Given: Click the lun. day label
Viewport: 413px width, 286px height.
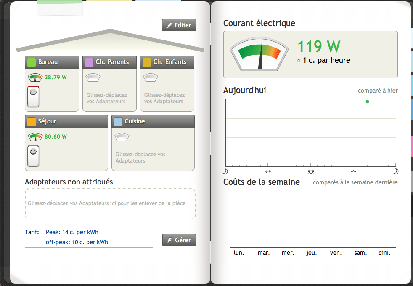Looking at the screenshot, I should (239, 253).
